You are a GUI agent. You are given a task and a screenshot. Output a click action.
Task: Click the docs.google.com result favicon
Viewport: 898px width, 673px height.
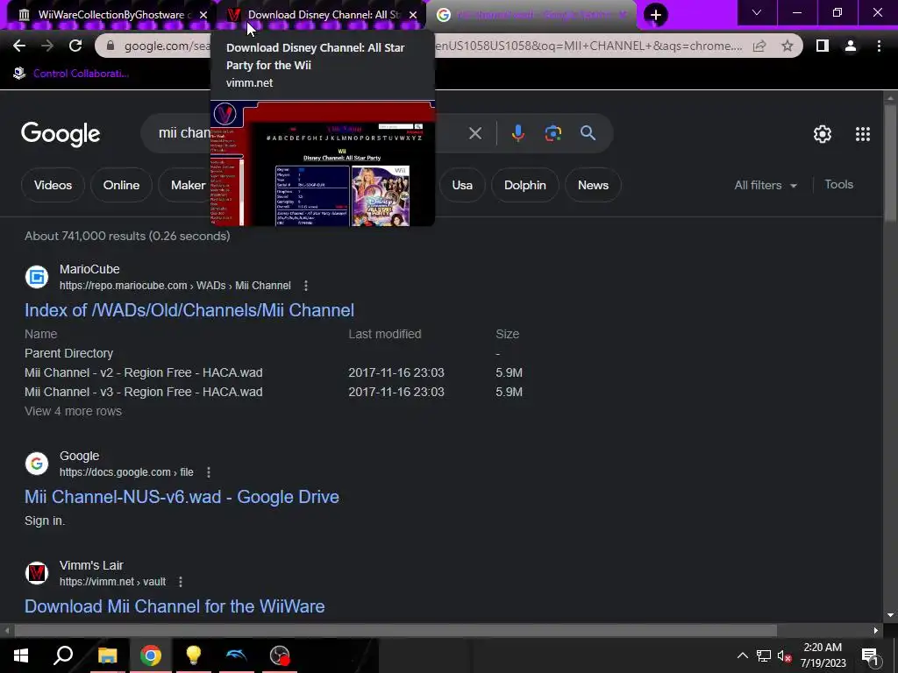tap(37, 463)
